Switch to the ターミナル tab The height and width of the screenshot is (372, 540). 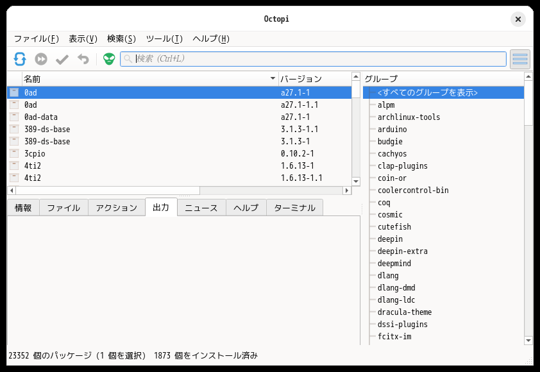(x=294, y=207)
